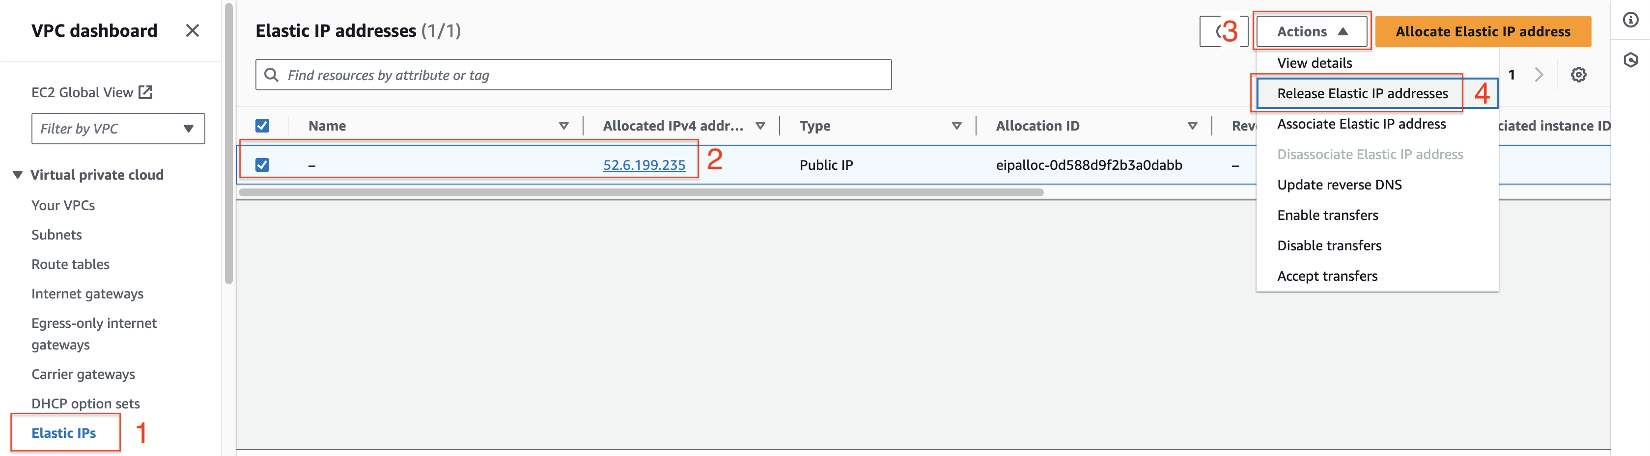1650x456 pixels.
Task: Open Egress-only internet gateways
Action: 94,334
